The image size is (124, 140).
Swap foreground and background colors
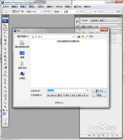coord(7,110)
